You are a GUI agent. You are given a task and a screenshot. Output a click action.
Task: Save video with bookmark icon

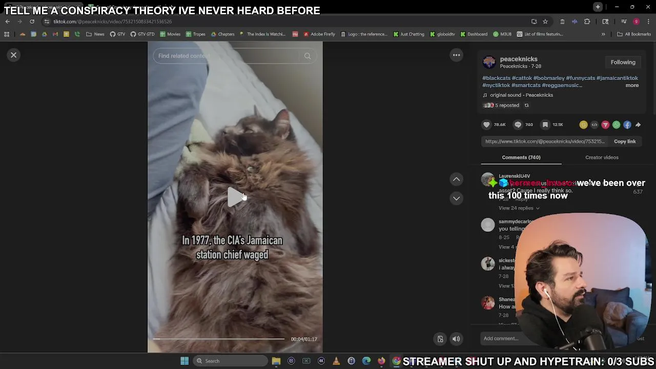point(545,125)
